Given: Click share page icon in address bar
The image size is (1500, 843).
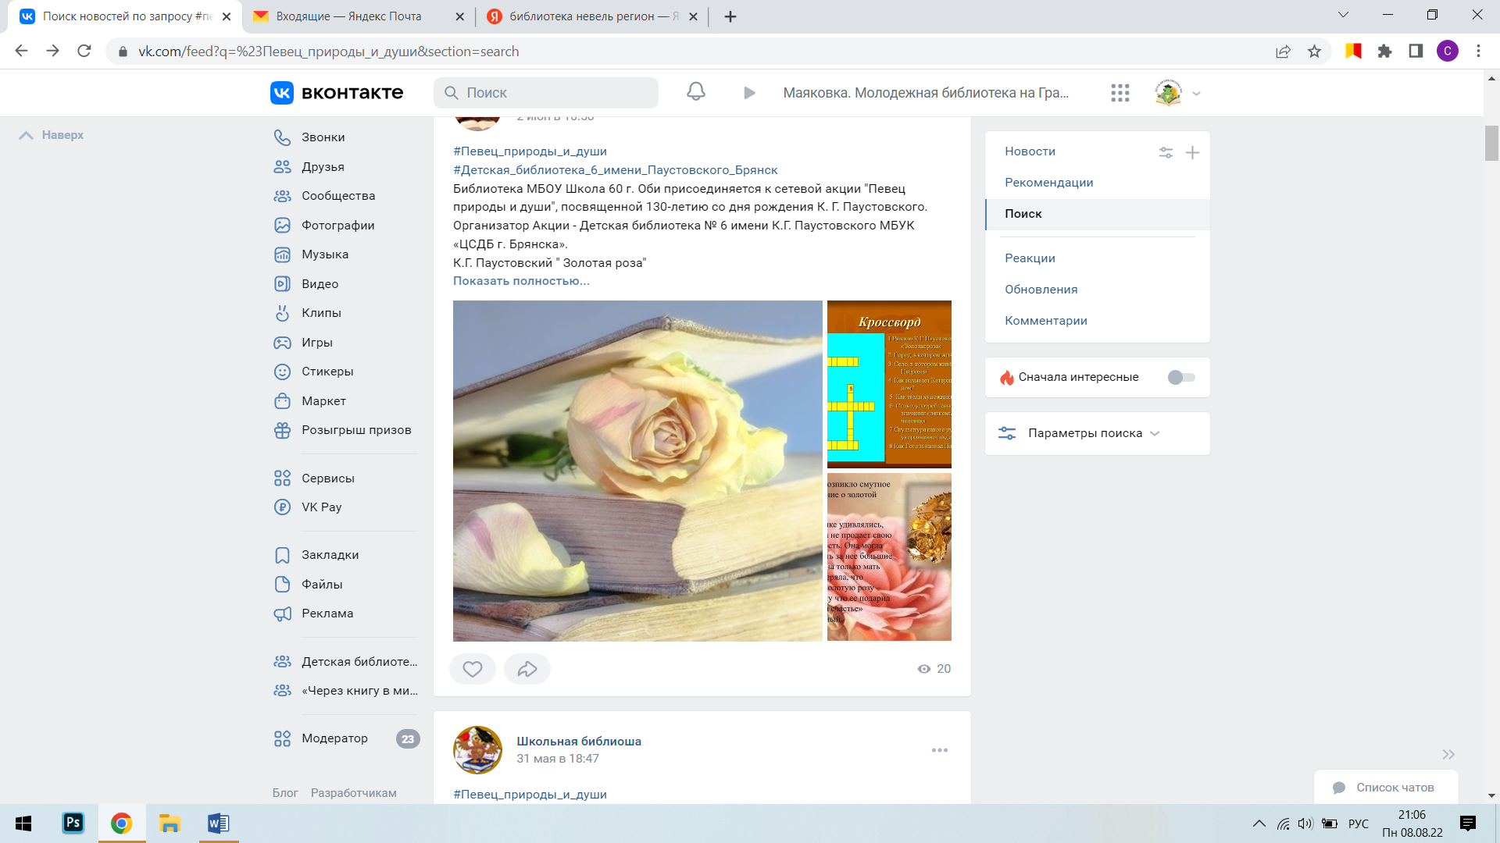Looking at the screenshot, I should pos(1283,52).
